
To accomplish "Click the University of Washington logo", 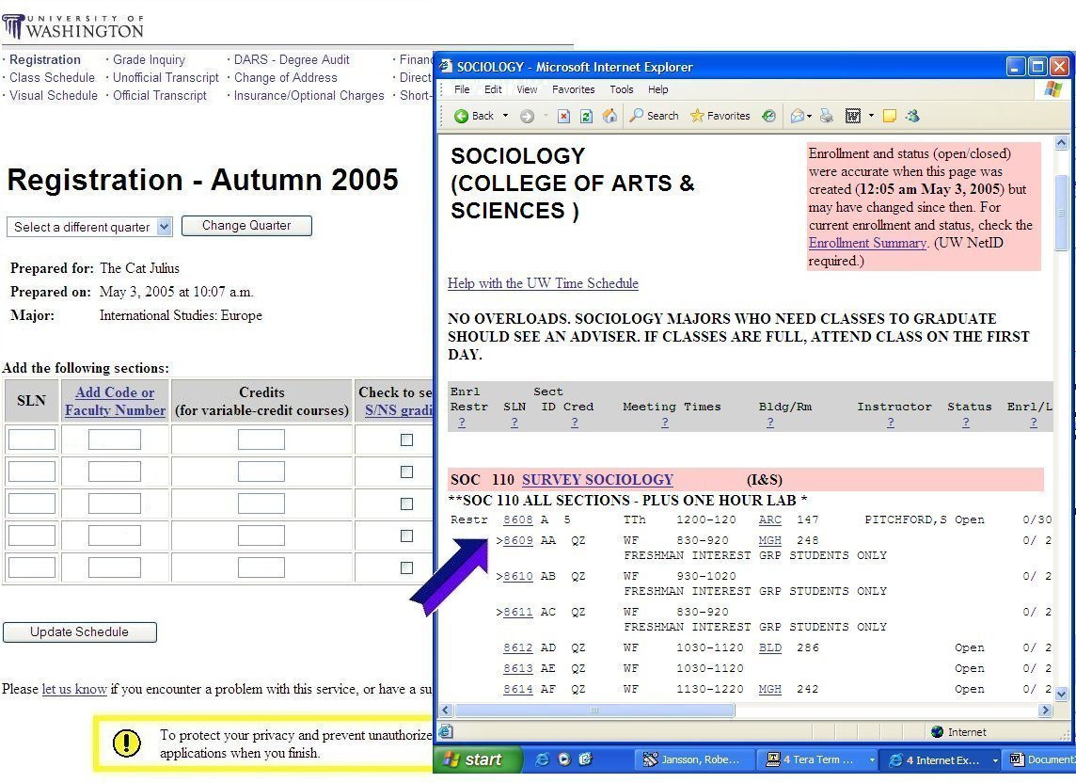I will tap(72, 26).
